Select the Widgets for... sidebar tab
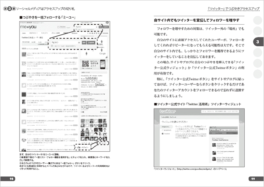 point(166,127)
